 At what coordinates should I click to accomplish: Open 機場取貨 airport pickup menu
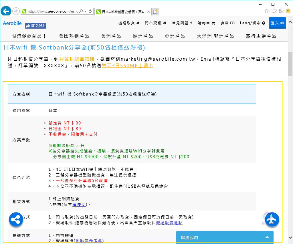(129, 23)
